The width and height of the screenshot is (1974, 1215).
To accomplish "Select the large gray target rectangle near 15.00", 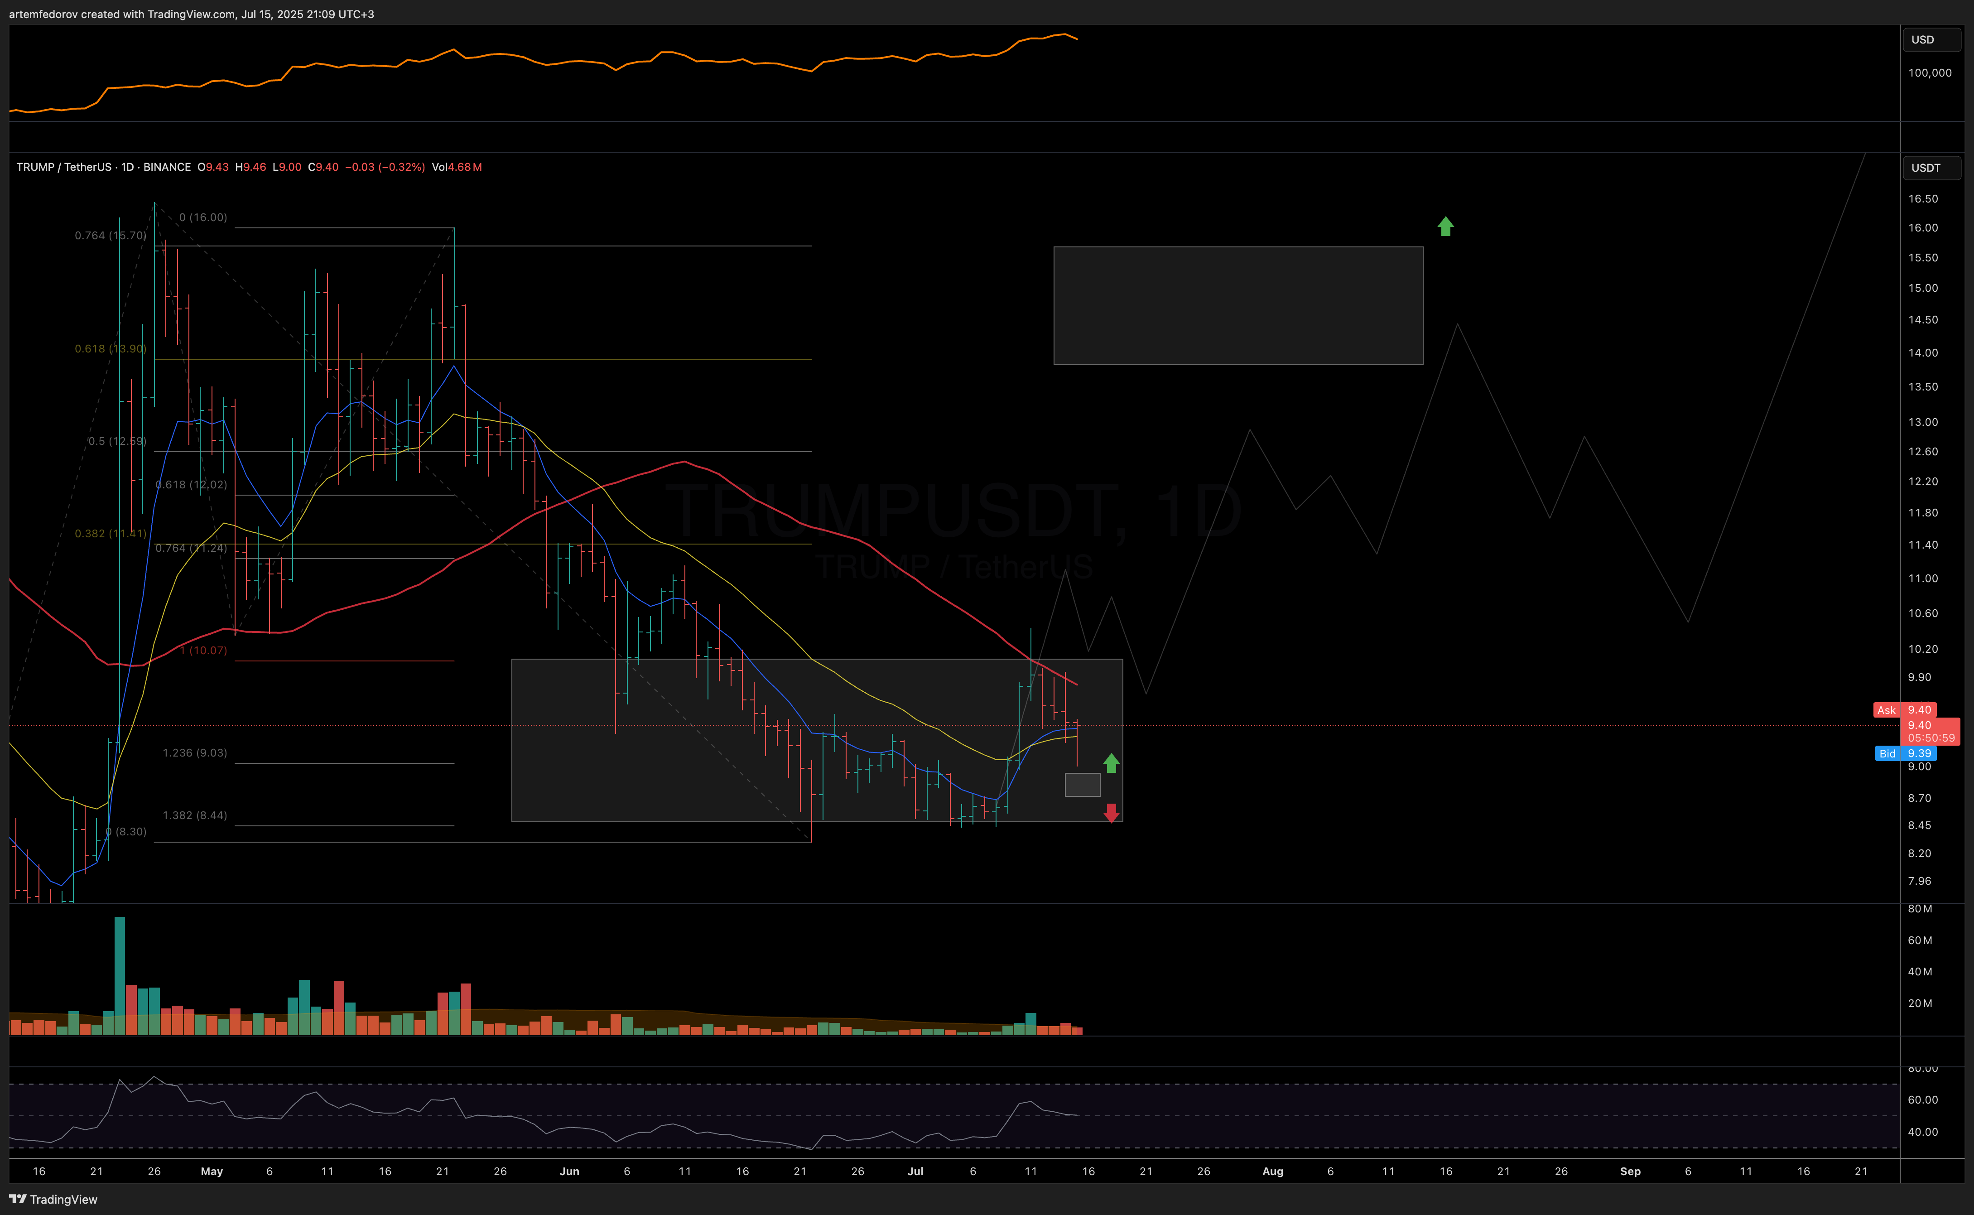I will pos(1238,305).
